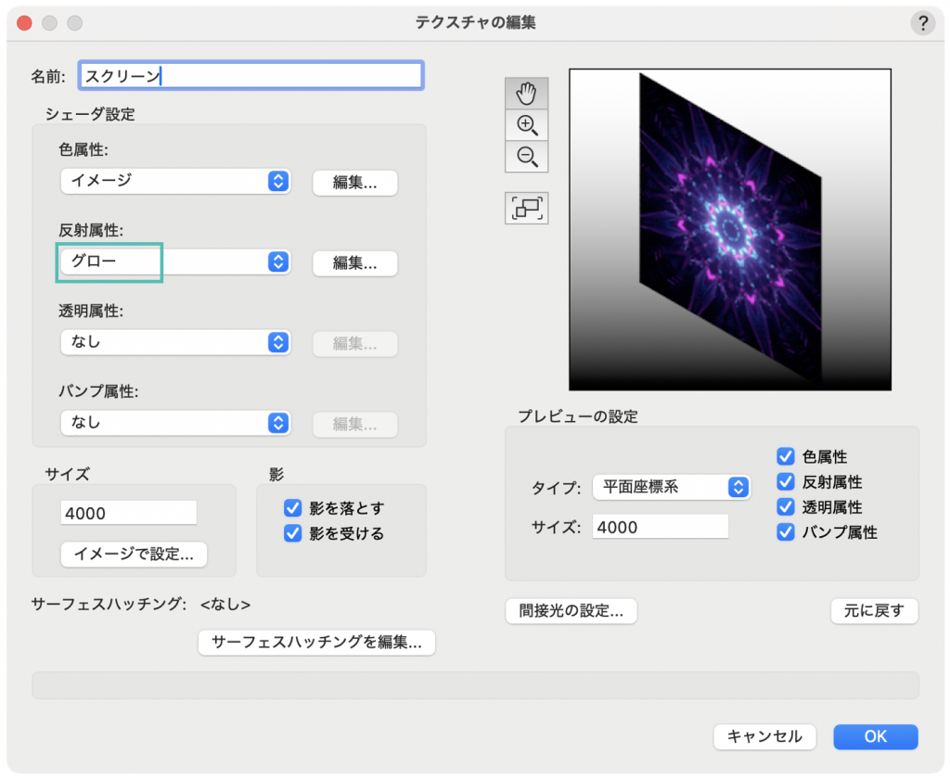
Task: Click the preview サイズ field with 4000
Action: pos(661,527)
